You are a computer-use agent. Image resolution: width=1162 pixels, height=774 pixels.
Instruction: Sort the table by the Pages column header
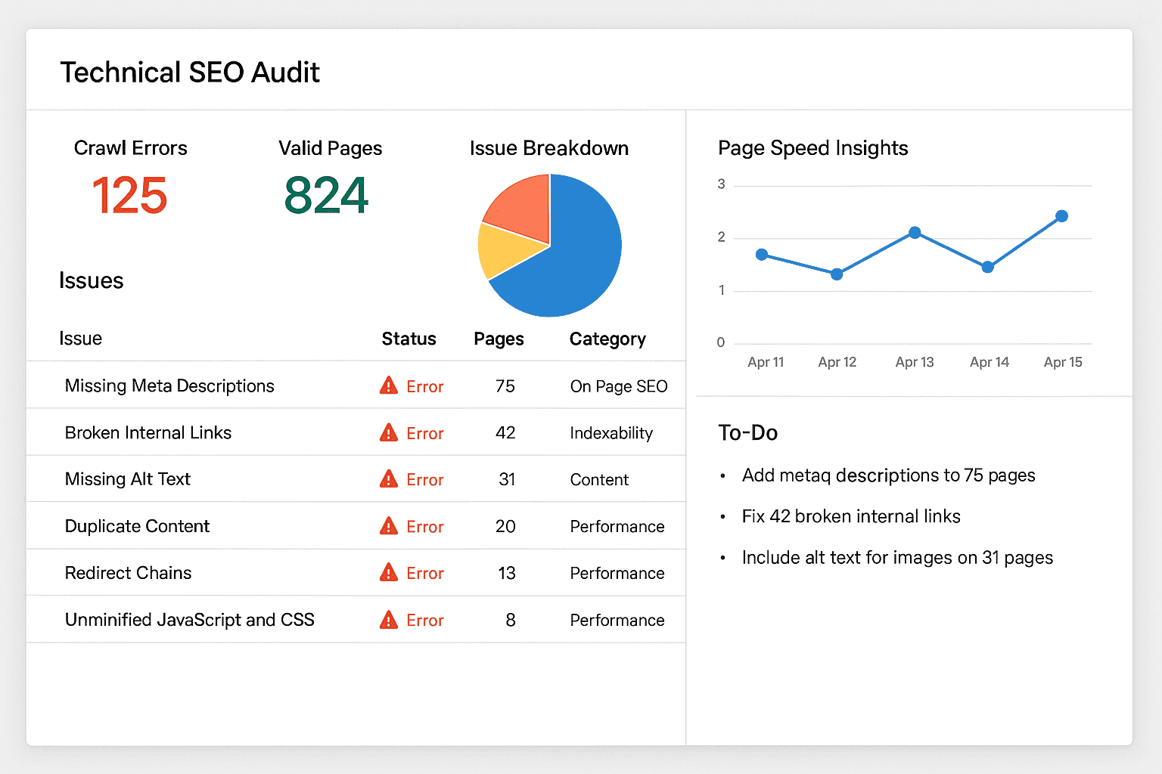click(499, 339)
